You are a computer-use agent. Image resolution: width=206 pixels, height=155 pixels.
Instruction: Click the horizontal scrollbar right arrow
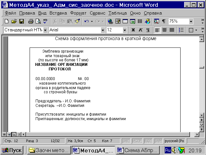coord(197,134)
